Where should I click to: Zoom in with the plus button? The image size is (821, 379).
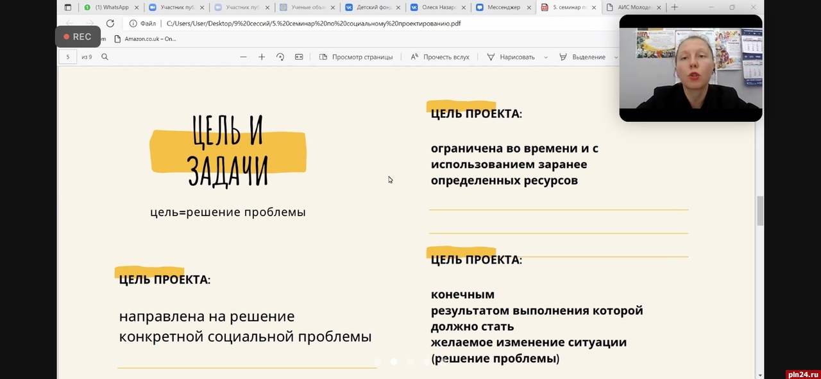pos(262,57)
